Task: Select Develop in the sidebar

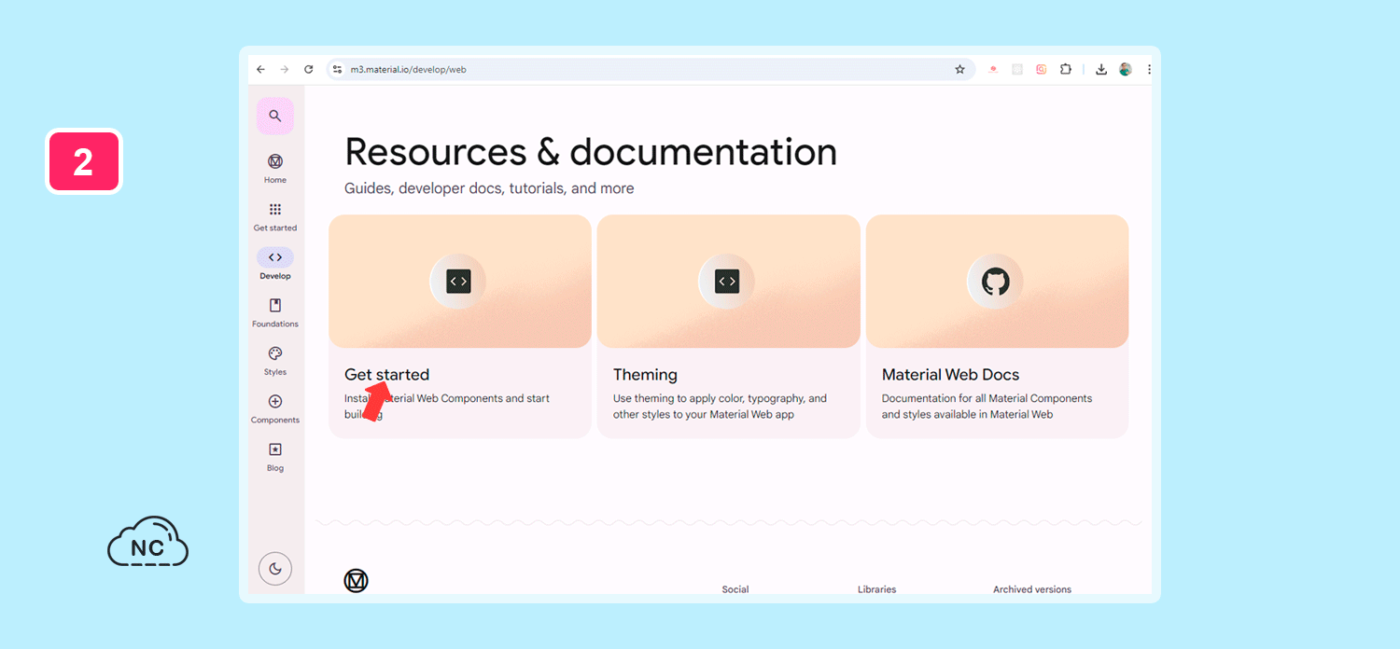Action: tap(275, 264)
